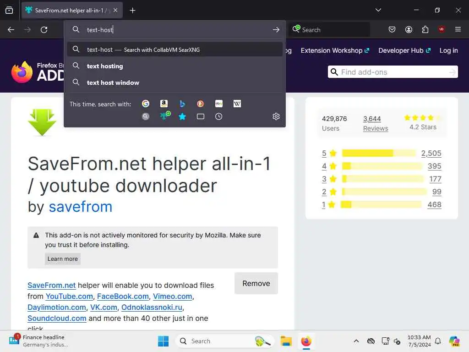This screenshot has width=469, height=352.
Task: Reload the current page
Action: tap(44, 30)
